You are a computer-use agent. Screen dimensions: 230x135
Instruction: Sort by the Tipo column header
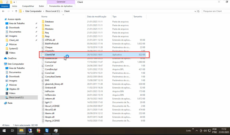[x=114, y=17]
